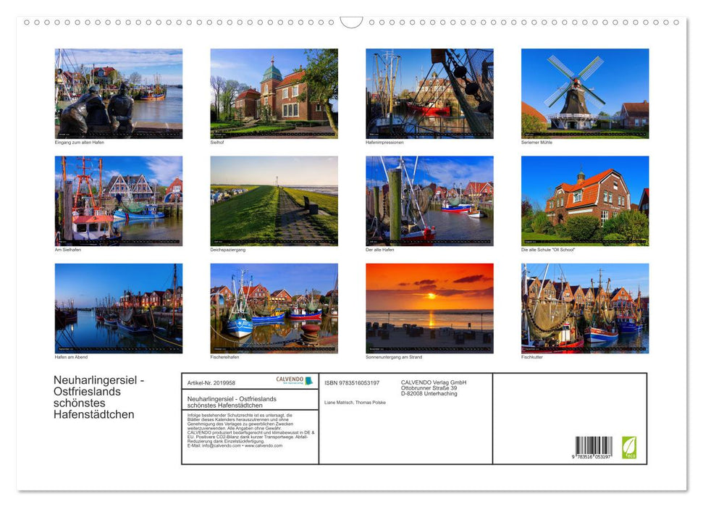Click the barcode below the eco logo
This screenshot has height=507, width=703.
pyautogui.click(x=594, y=447)
